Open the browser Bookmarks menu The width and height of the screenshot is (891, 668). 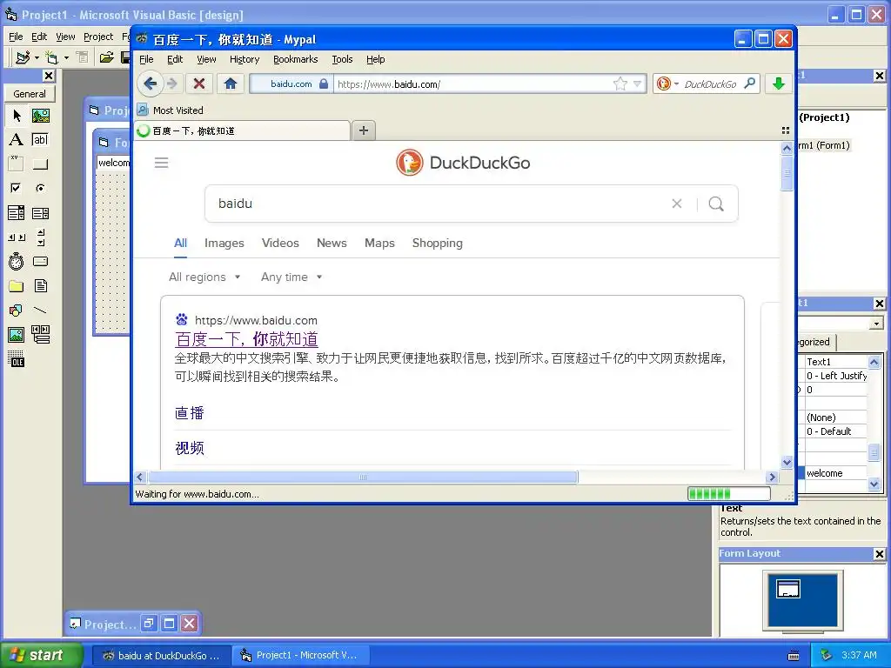coord(296,59)
